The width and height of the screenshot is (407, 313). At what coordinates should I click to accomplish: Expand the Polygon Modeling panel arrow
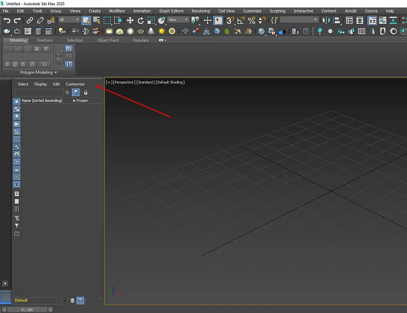click(x=56, y=72)
